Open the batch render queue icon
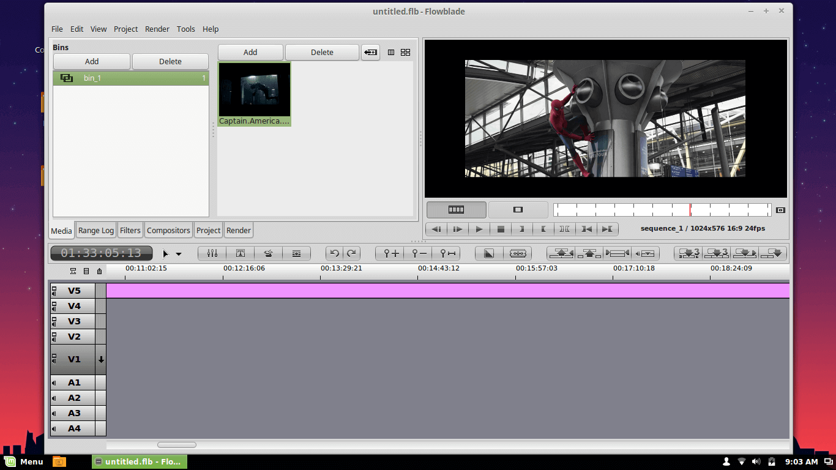 (296, 253)
